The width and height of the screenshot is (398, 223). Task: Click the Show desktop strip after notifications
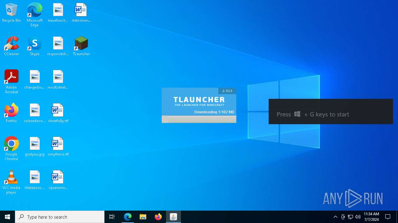point(397,217)
